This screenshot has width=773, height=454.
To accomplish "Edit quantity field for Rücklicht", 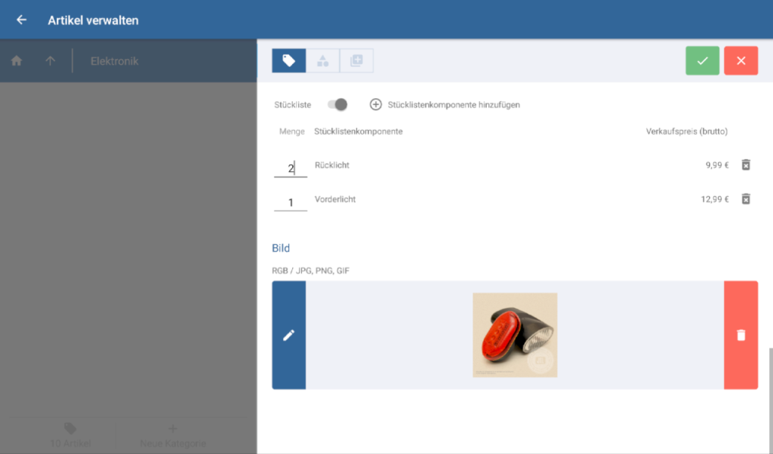I will 291,167.
